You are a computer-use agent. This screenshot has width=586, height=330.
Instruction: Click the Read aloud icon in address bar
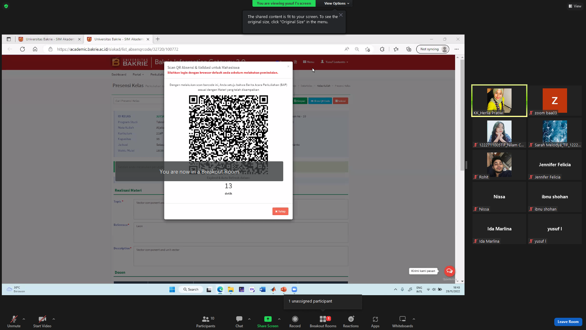coord(347,49)
